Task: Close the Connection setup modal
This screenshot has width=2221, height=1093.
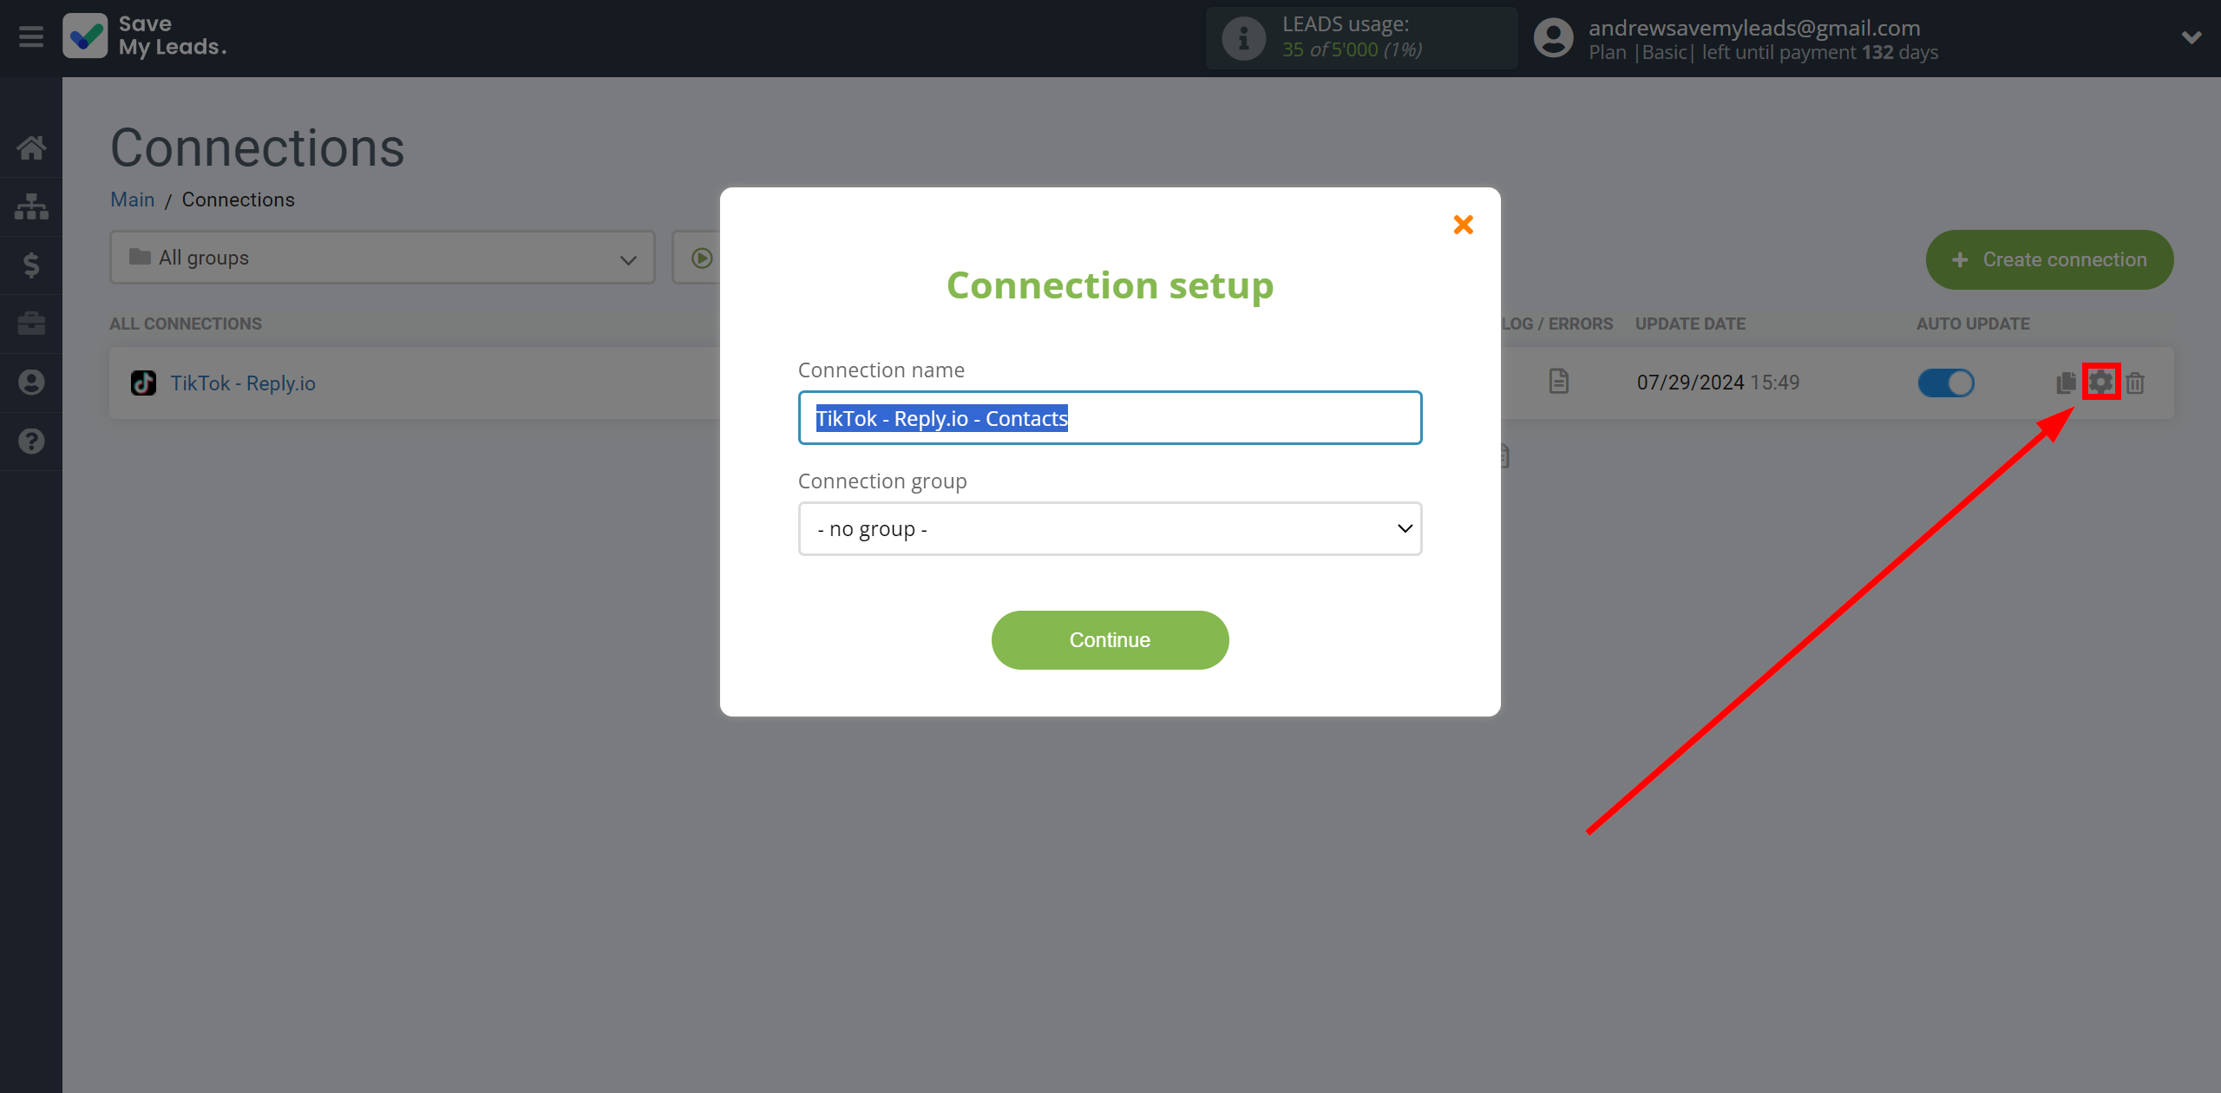Action: [1462, 226]
